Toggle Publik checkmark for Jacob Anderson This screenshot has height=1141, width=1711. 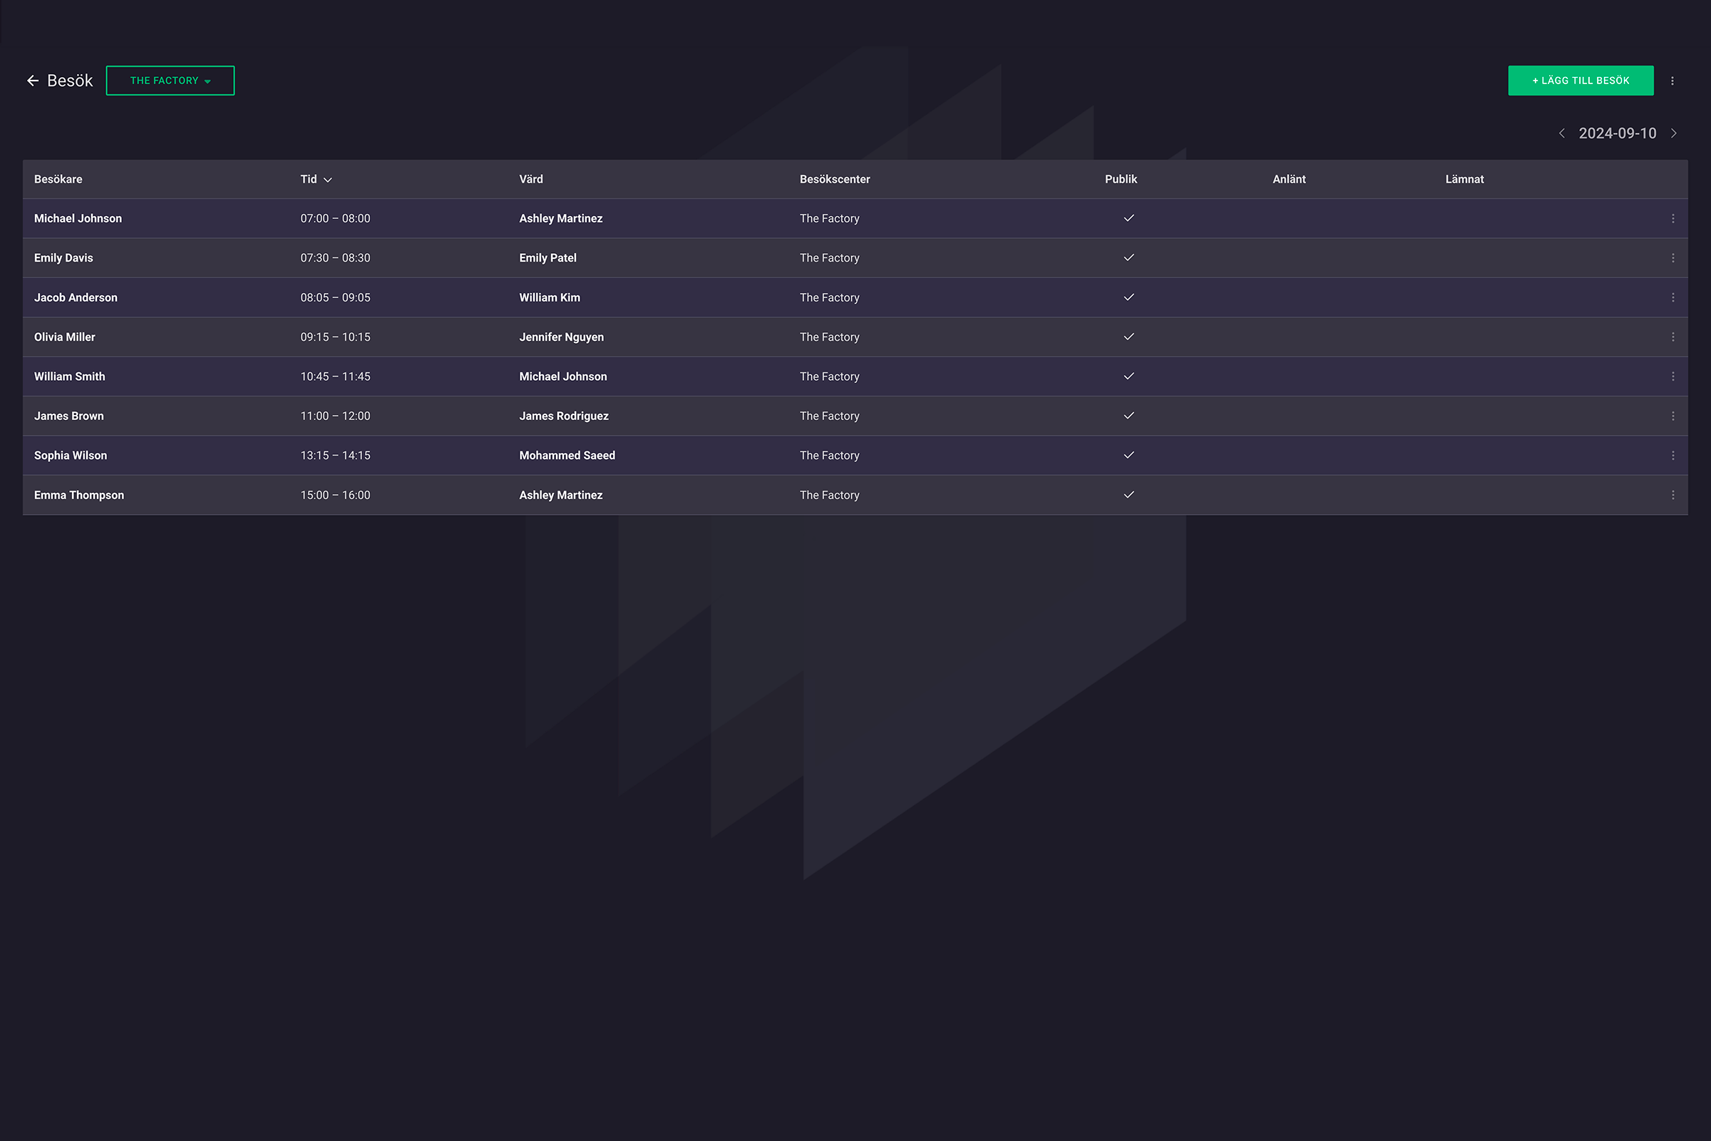point(1129,297)
